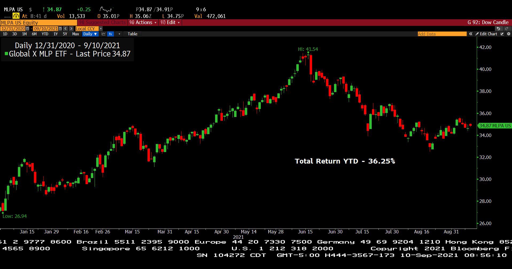The width and height of the screenshot is (512, 269).
Task: Open the Suggested Charts menu
Action: [102, 22]
